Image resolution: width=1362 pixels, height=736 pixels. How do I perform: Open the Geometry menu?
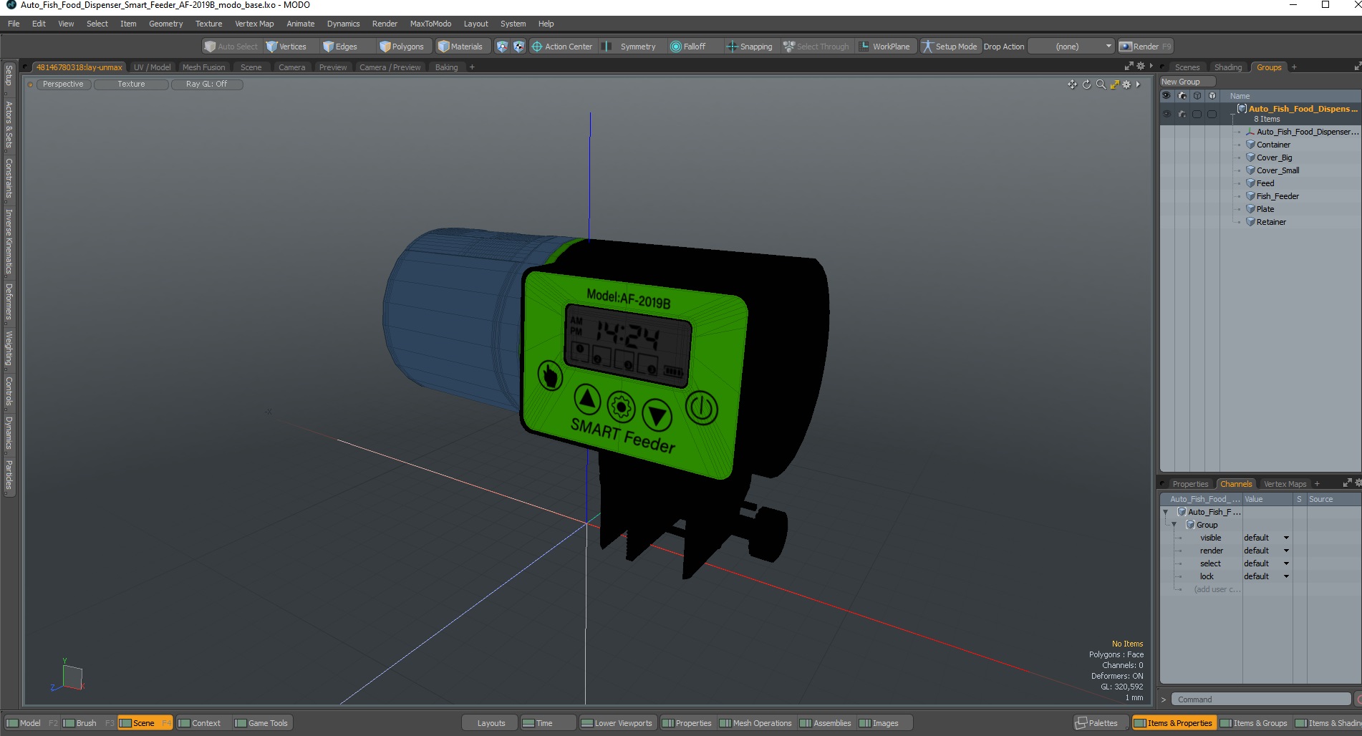tap(165, 24)
